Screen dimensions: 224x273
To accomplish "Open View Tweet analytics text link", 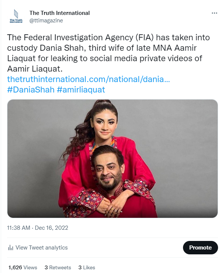I will coord(41,248).
